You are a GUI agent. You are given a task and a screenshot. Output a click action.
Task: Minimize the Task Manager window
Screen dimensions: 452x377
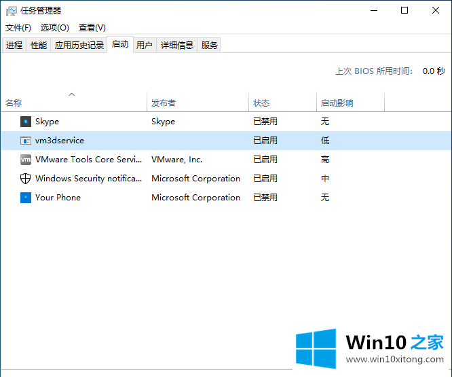point(374,11)
